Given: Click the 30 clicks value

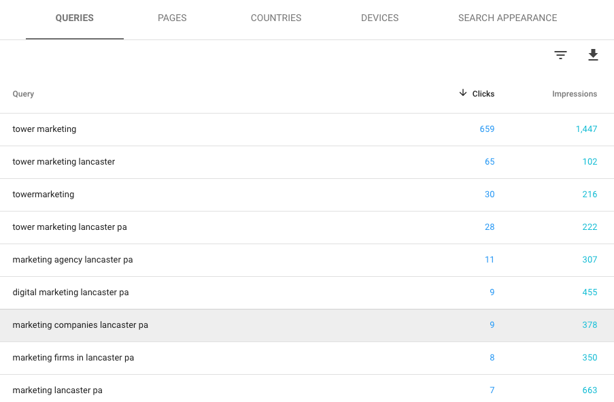Looking at the screenshot, I should [490, 195].
